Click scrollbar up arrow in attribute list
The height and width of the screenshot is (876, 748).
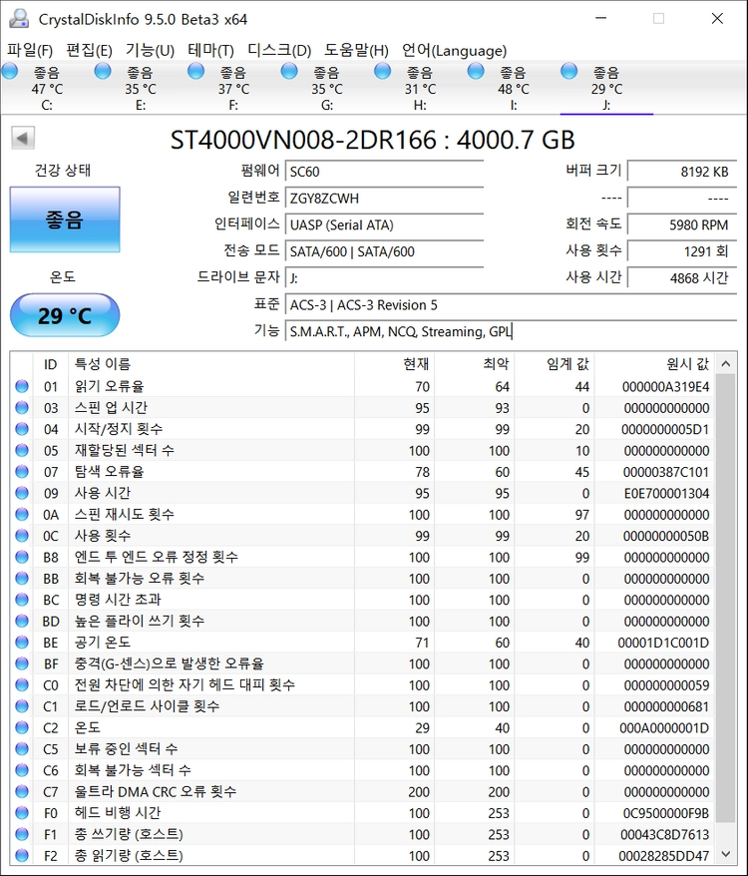click(726, 364)
